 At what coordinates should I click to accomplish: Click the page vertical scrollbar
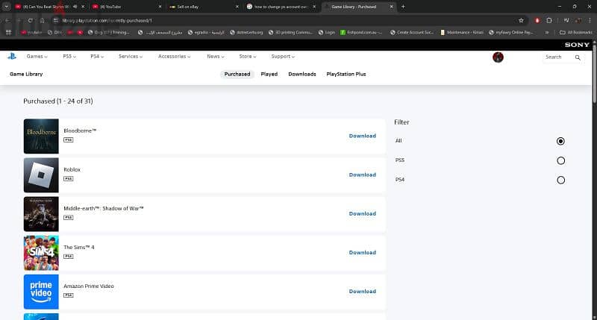click(x=594, y=76)
